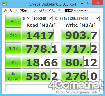
Task: Run all benchmarks with the All button
Action: point(13,21)
